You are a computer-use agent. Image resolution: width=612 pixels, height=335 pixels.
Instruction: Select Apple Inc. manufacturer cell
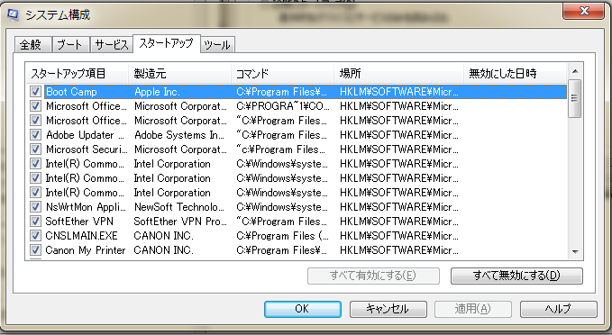[x=157, y=92]
